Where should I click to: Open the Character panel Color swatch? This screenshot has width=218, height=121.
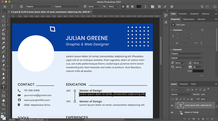(x=198, y=71)
